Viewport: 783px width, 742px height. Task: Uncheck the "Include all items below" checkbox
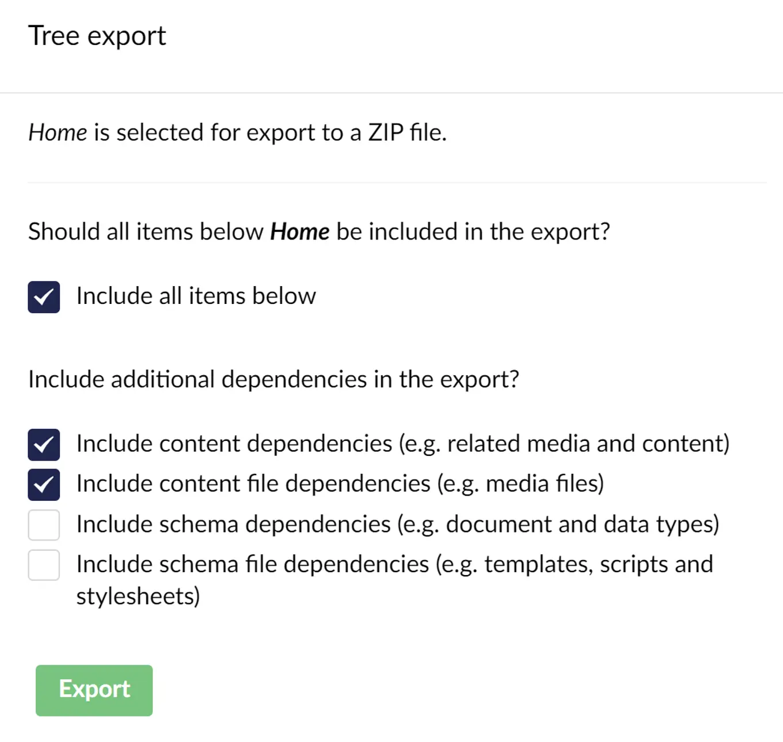44,297
